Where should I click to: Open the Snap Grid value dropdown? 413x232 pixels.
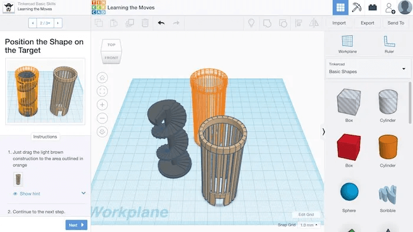pyautogui.click(x=309, y=225)
